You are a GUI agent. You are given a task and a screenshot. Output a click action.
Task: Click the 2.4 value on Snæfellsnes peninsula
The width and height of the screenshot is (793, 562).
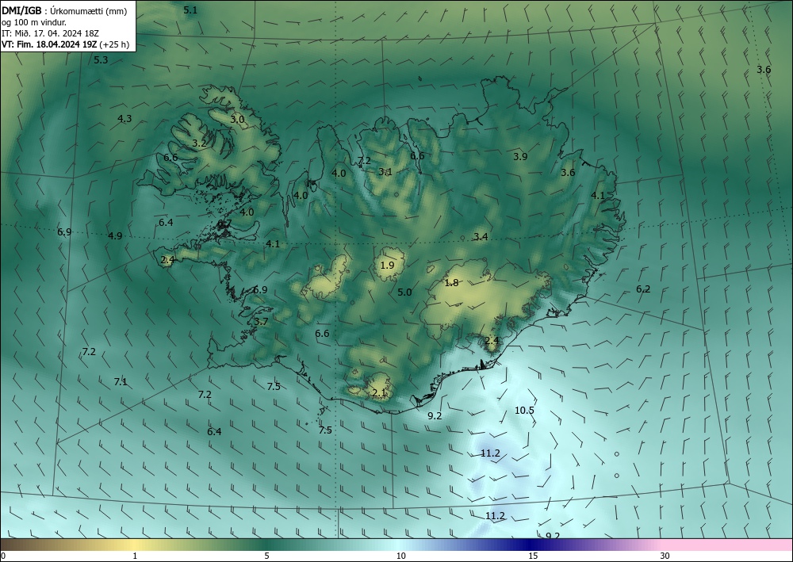167,260
